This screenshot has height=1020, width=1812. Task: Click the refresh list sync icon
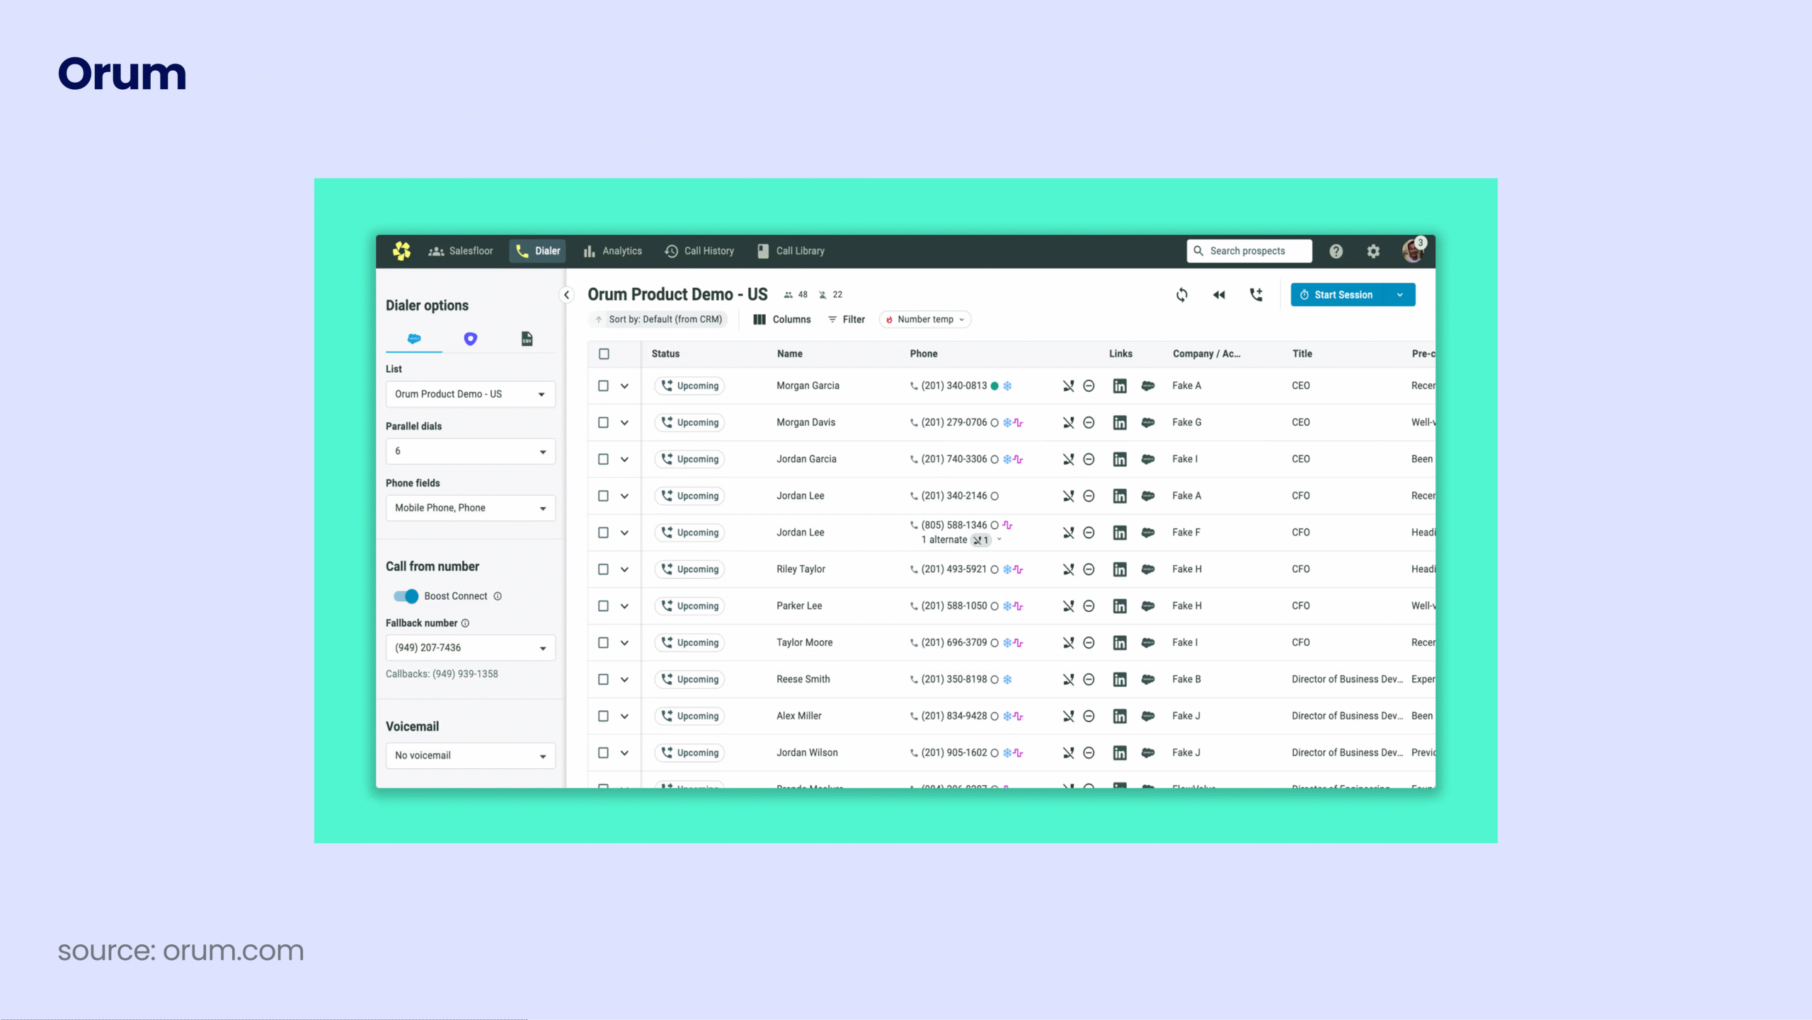point(1182,295)
